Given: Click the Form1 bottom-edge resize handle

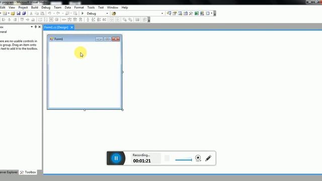Looking at the screenshot, I should 85,110.
